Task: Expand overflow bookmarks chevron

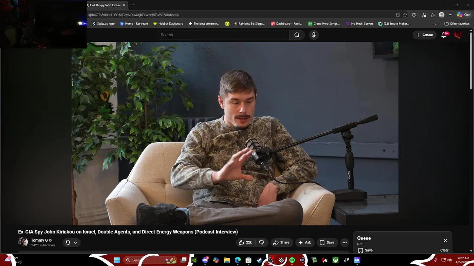Action: click(435, 24)
